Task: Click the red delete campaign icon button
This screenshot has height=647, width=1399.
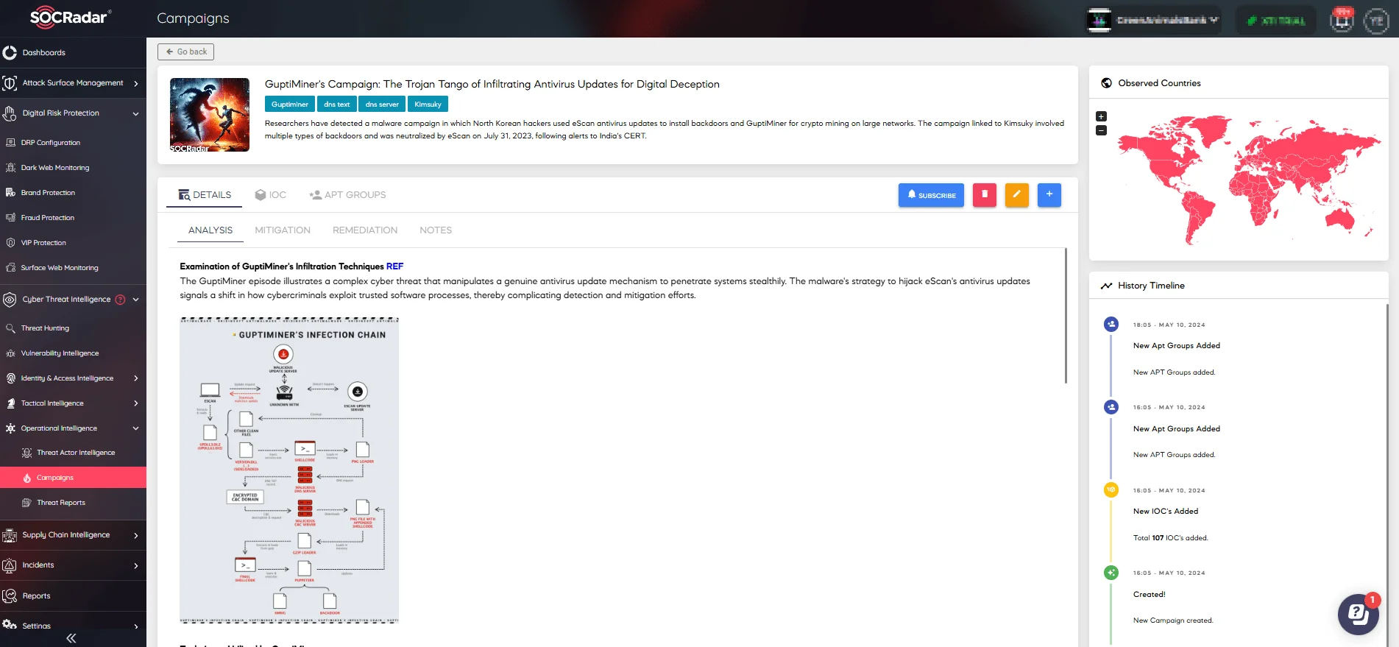Action: (x=984, y=195)
